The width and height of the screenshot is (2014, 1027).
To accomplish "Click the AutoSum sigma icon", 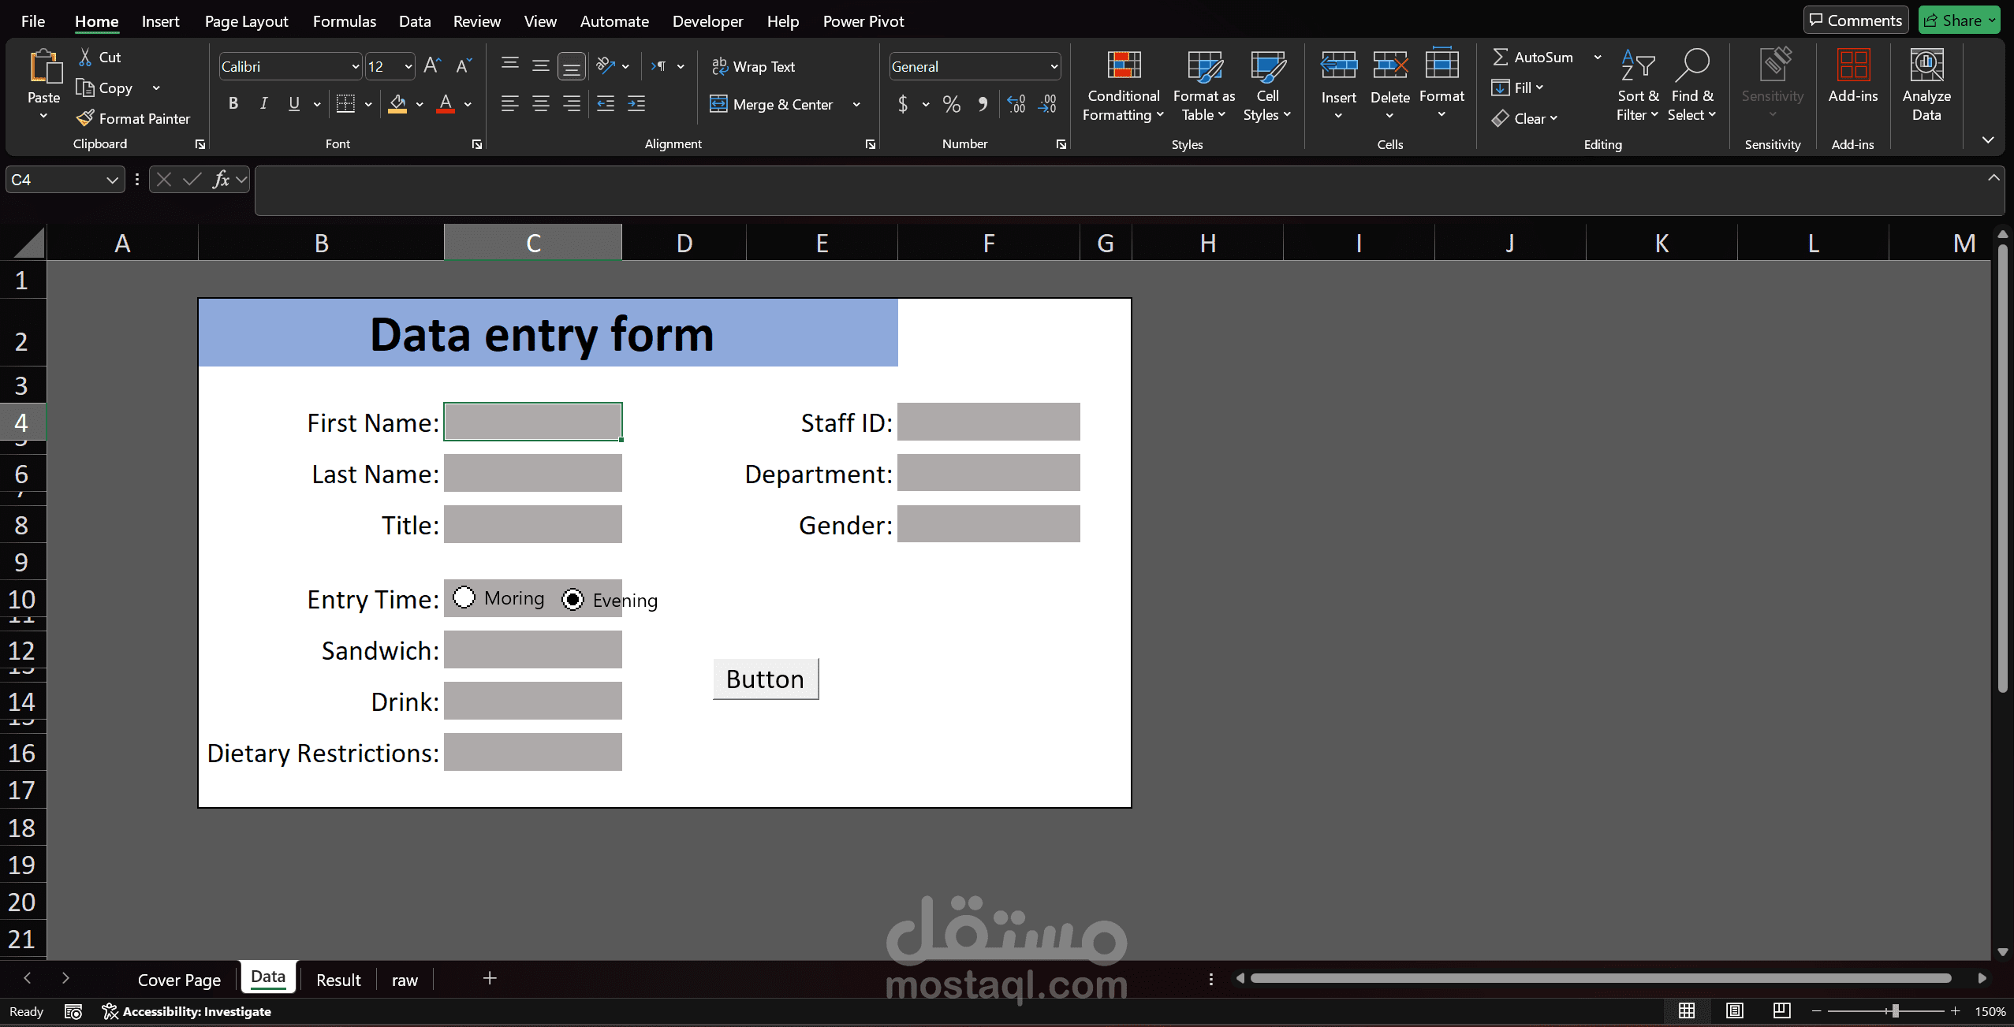I will (1501, 57).
